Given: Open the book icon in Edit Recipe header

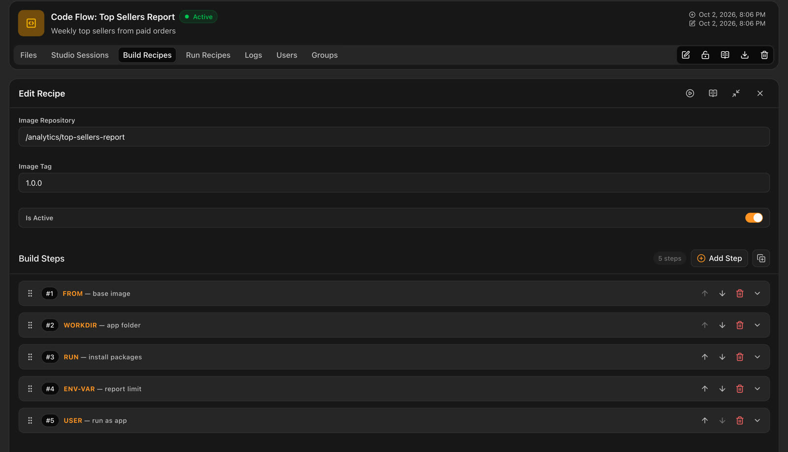Looking at the screenshot, I should (x=713, y=93).
